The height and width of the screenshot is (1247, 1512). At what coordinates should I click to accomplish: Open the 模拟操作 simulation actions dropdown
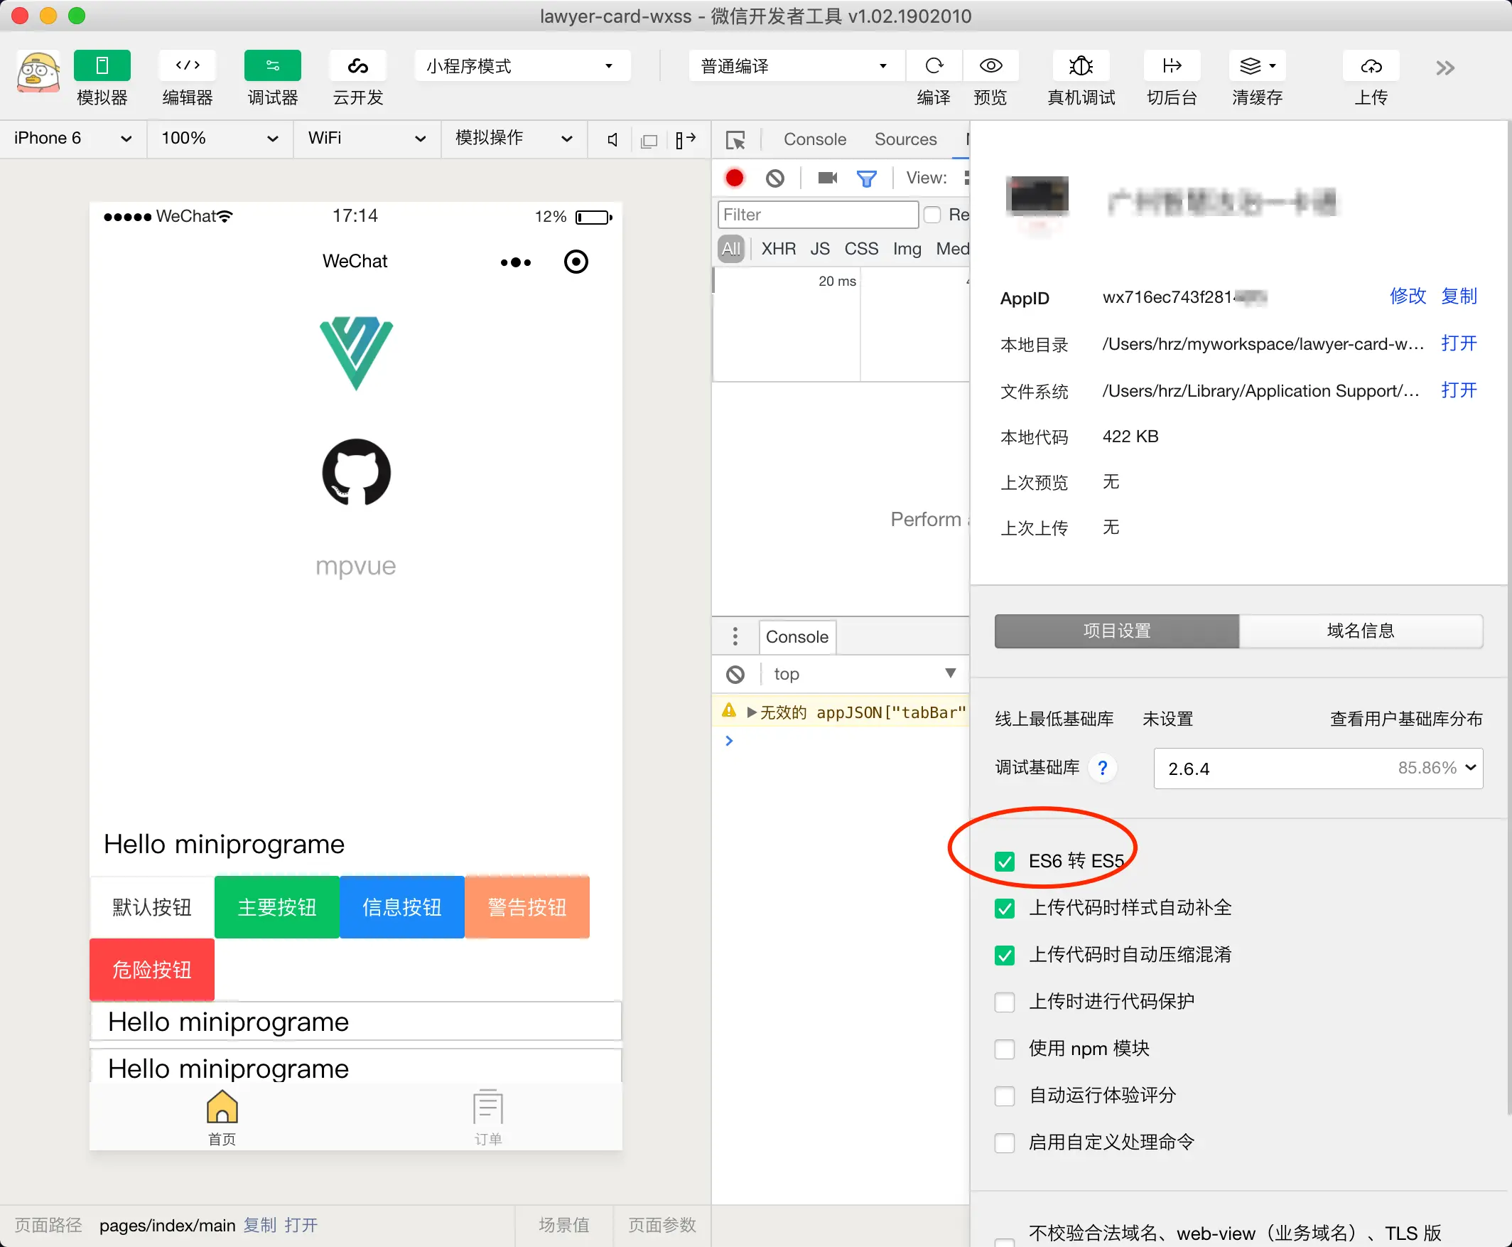tap(512, 138)
